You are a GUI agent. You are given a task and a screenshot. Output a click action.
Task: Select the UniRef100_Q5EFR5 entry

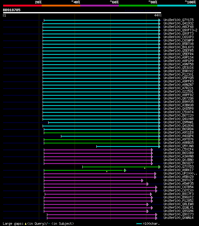178,51
